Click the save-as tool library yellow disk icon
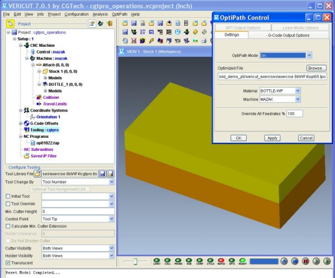Viewport: 335px width, 278px height. tap(110, 174)
